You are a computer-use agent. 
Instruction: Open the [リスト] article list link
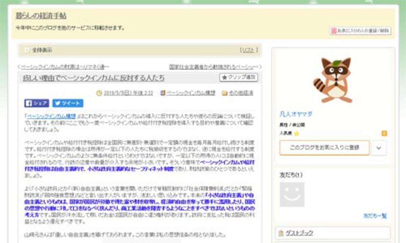[x=249, y=50]
